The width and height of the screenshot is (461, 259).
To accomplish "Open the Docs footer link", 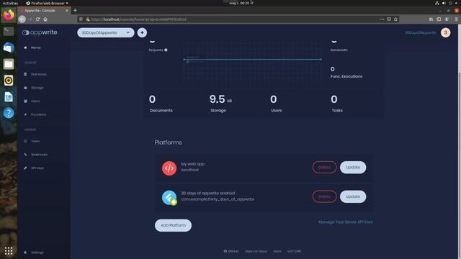I will pos(277,251).
